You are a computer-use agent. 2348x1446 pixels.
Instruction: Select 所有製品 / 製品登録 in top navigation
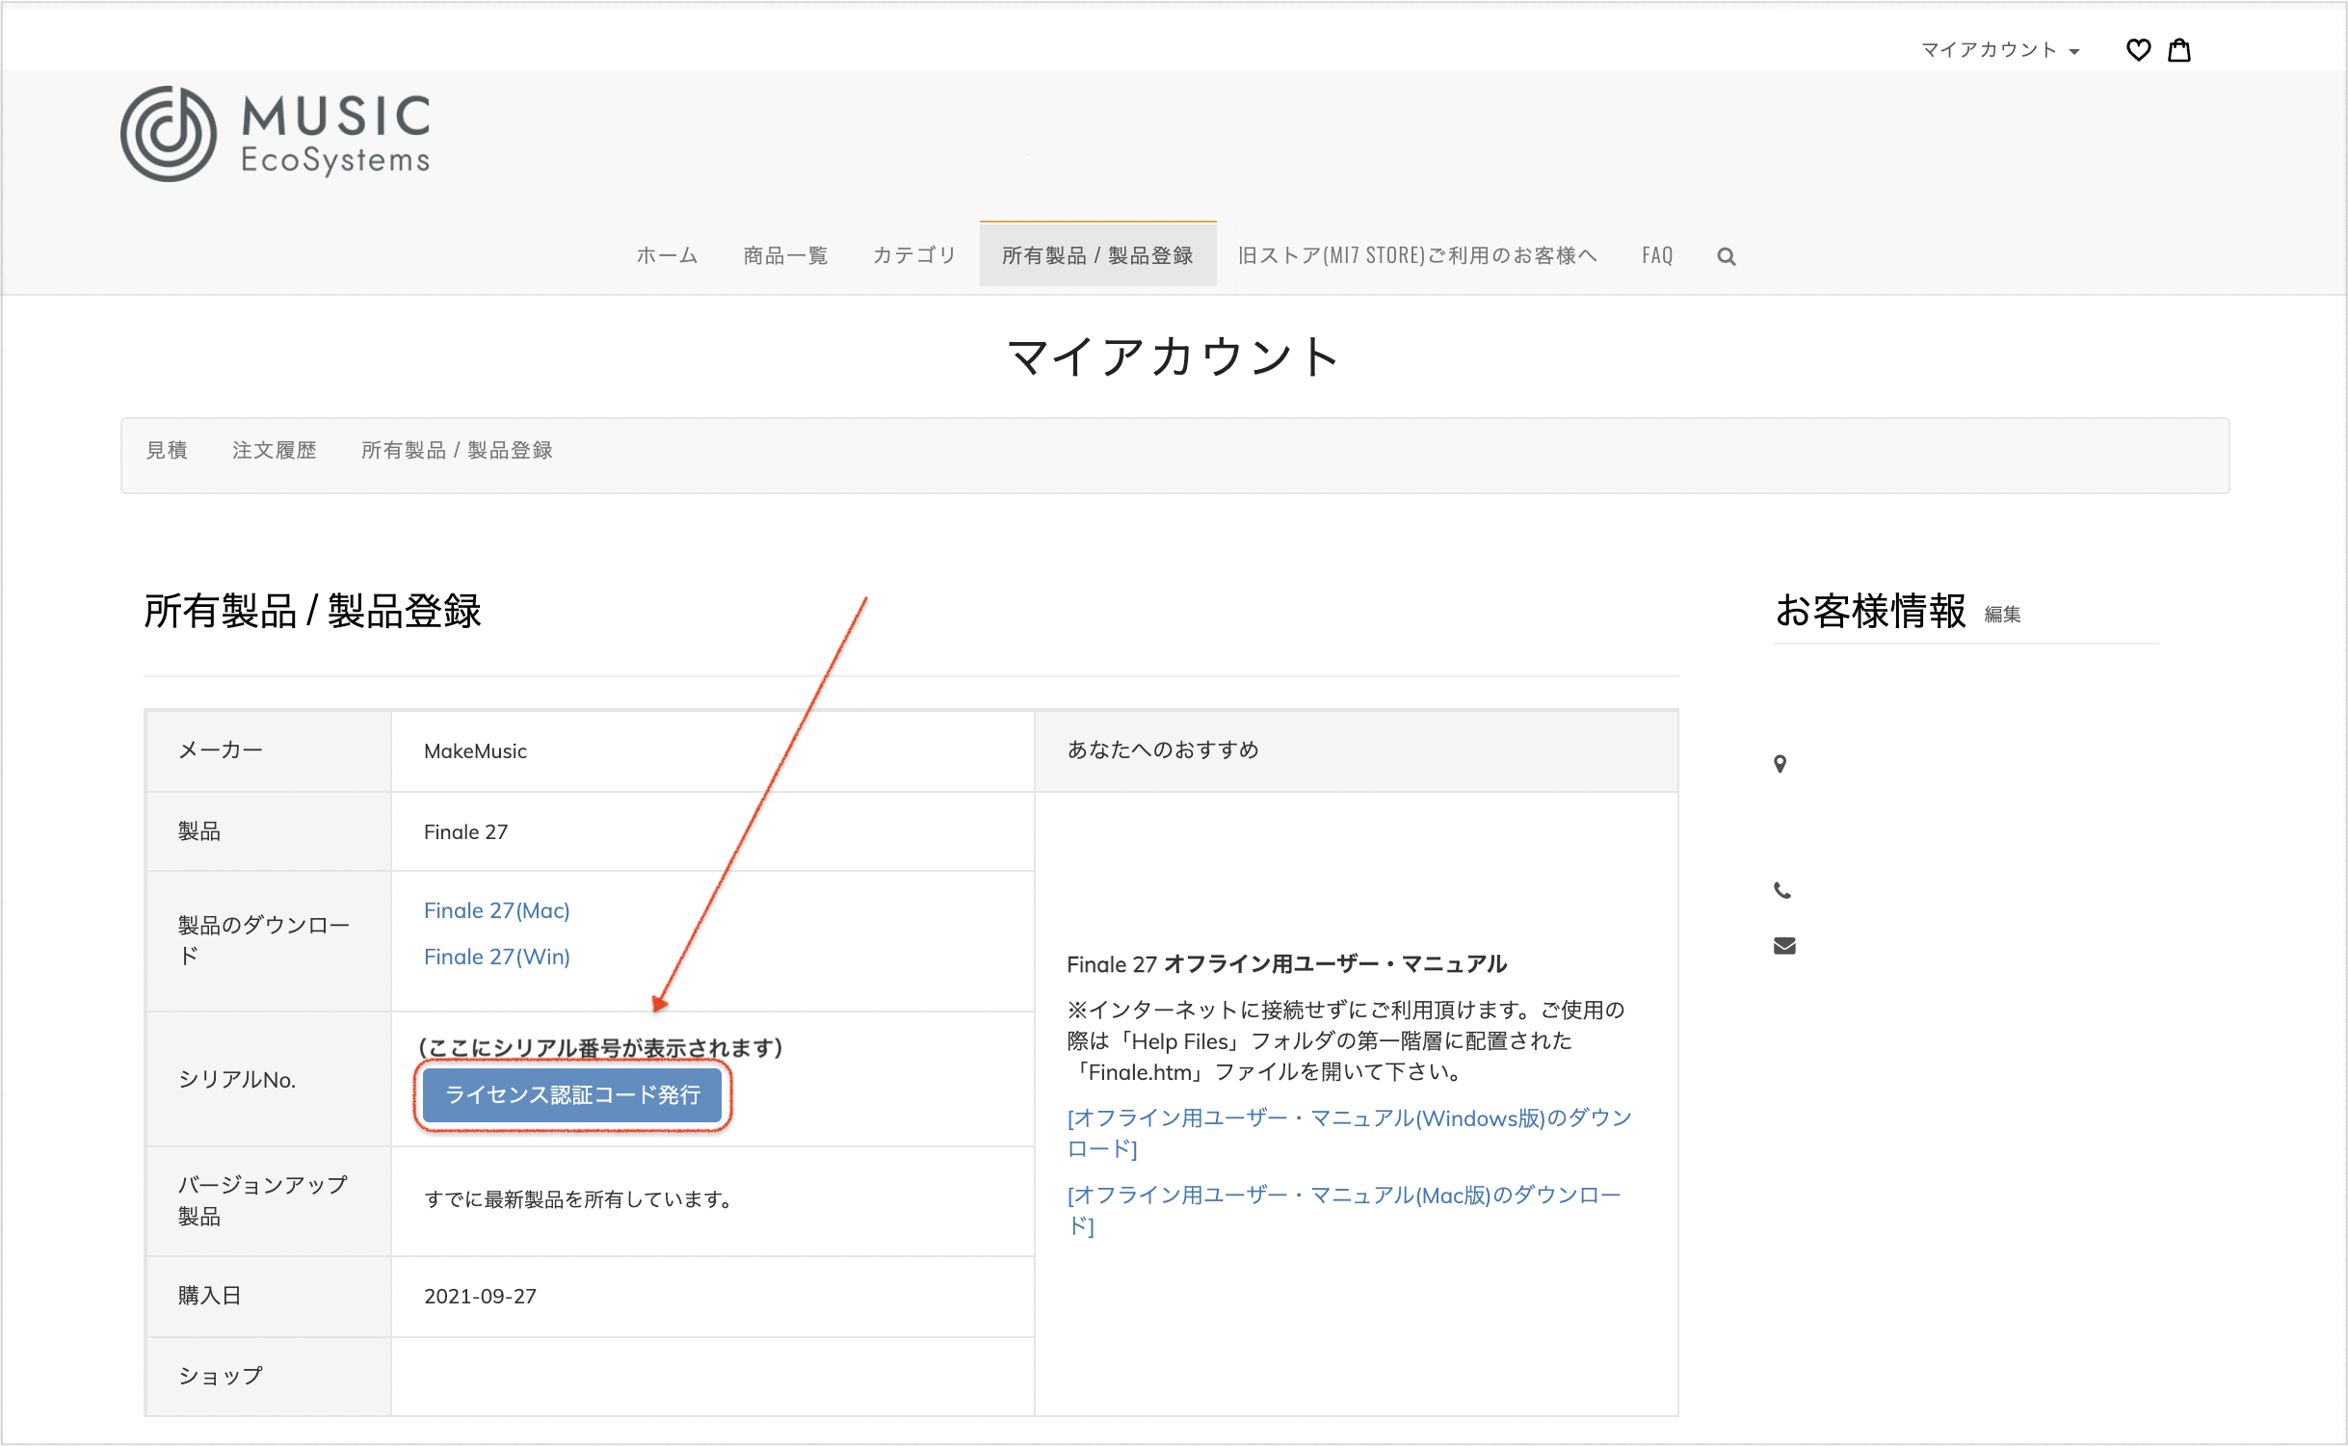pos(1097,255)
